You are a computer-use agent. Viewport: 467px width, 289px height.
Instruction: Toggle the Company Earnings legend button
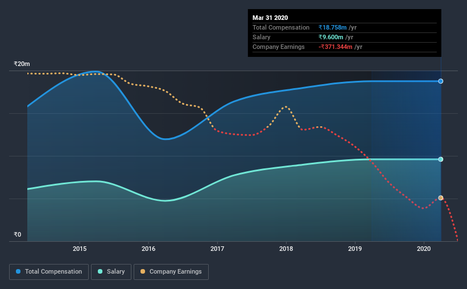tap(171, 272)
